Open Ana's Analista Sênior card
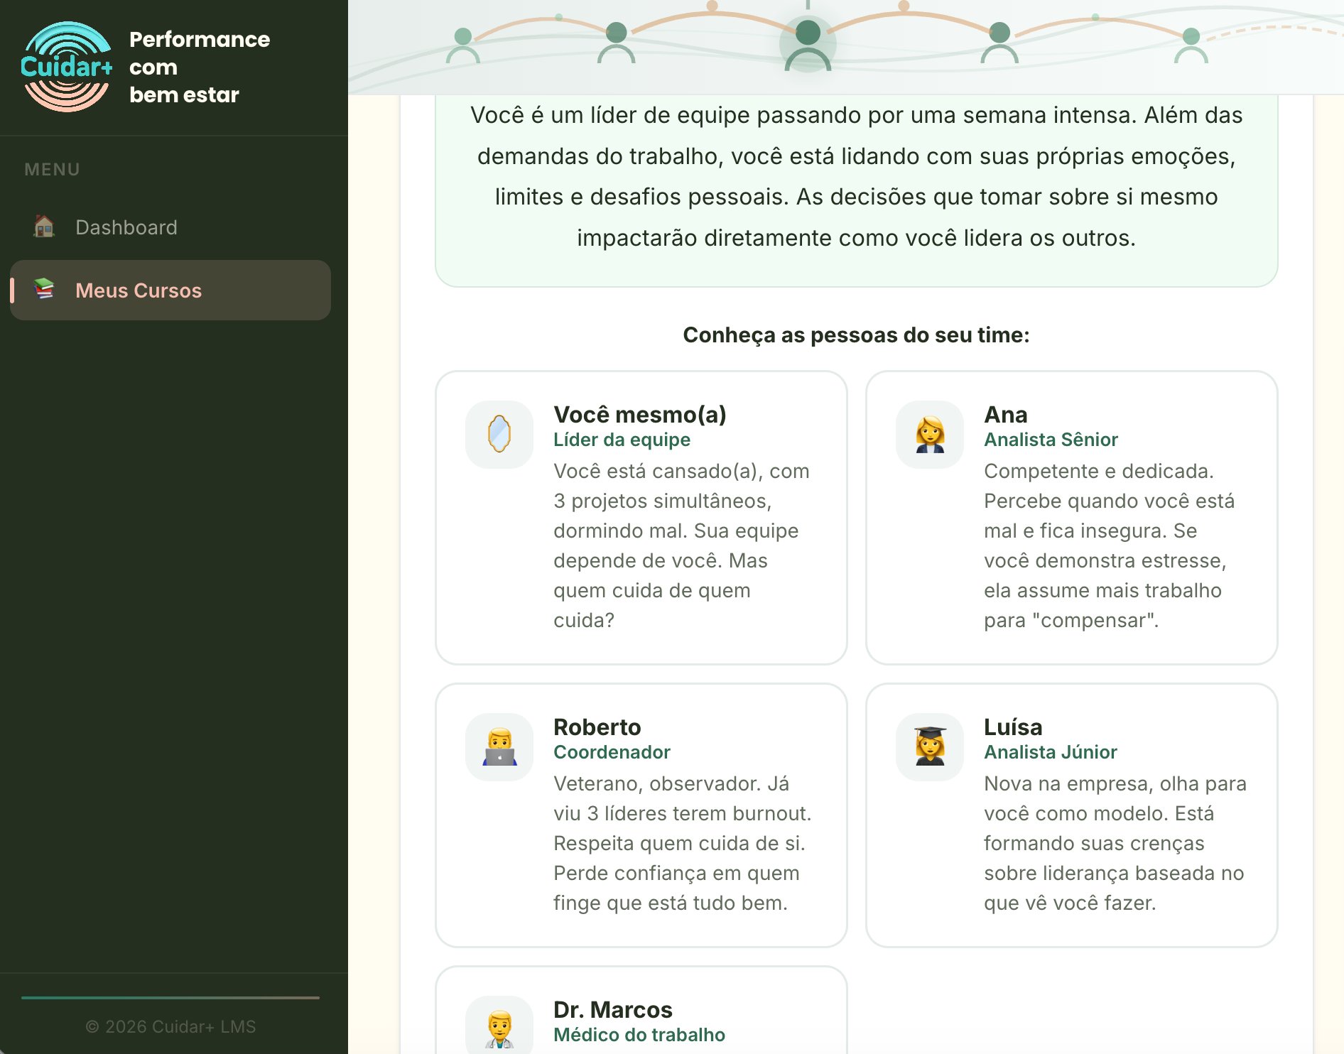 tap(1071, 517)
